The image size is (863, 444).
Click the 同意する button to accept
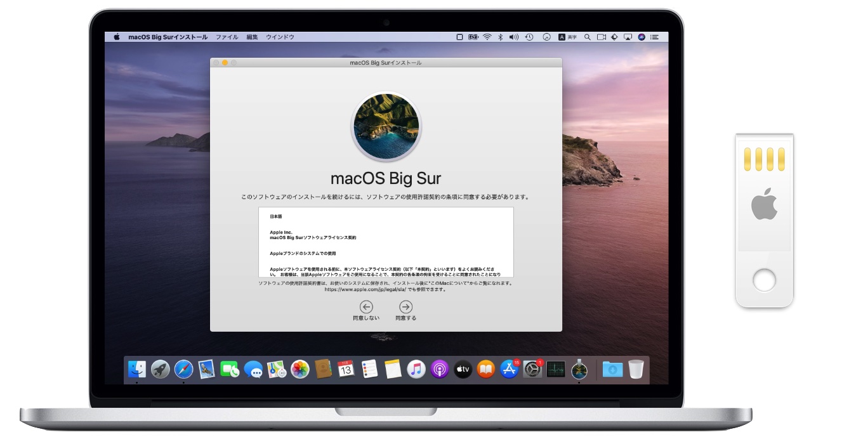coord(404,310)
